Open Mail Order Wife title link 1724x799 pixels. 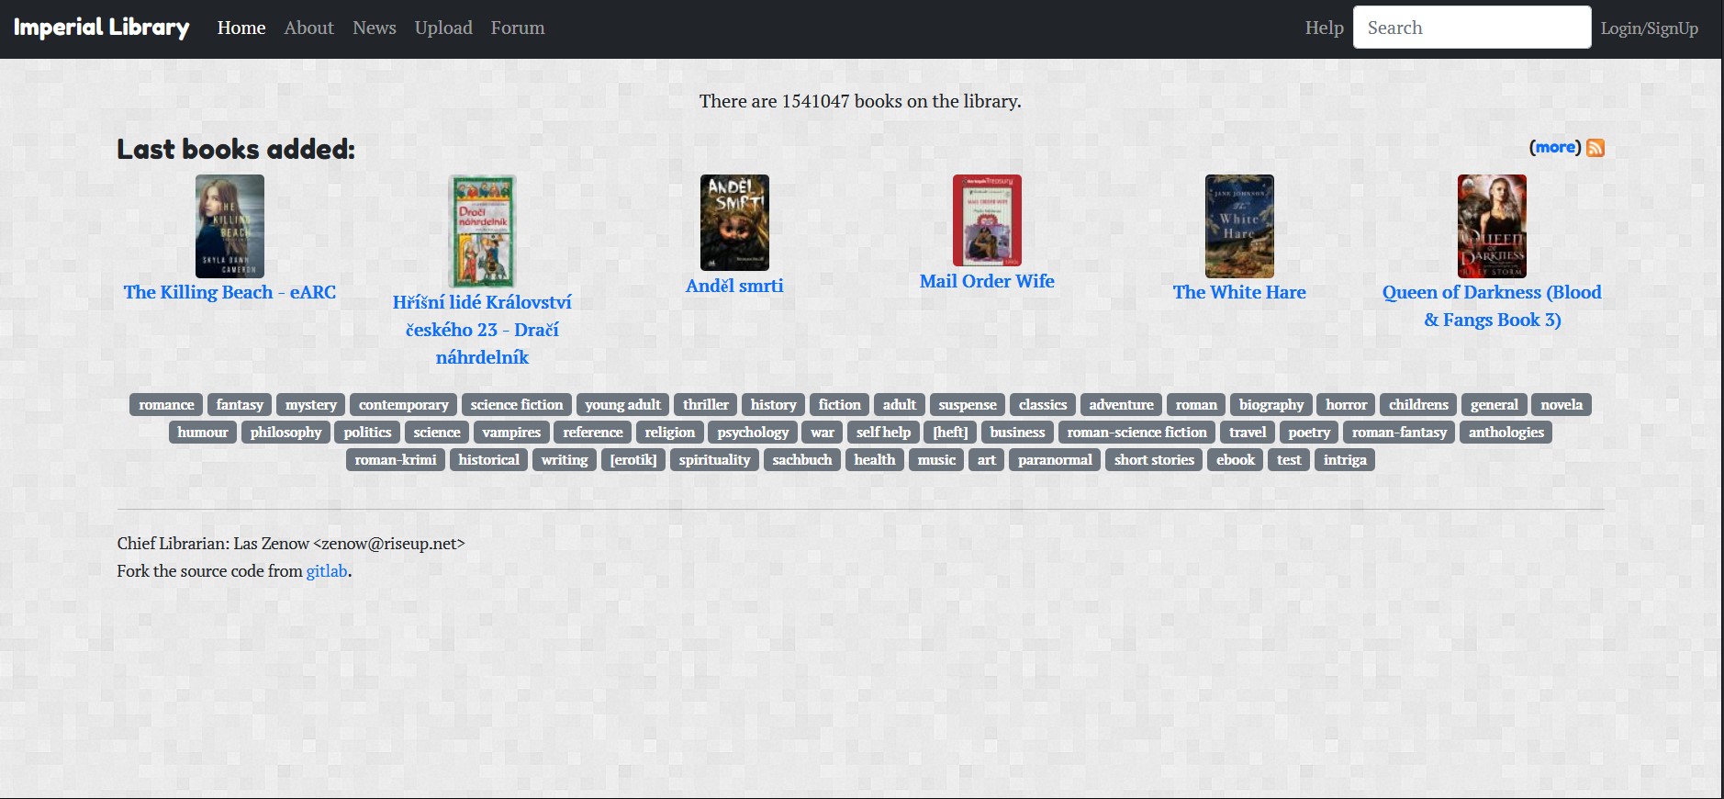point(987,281)
